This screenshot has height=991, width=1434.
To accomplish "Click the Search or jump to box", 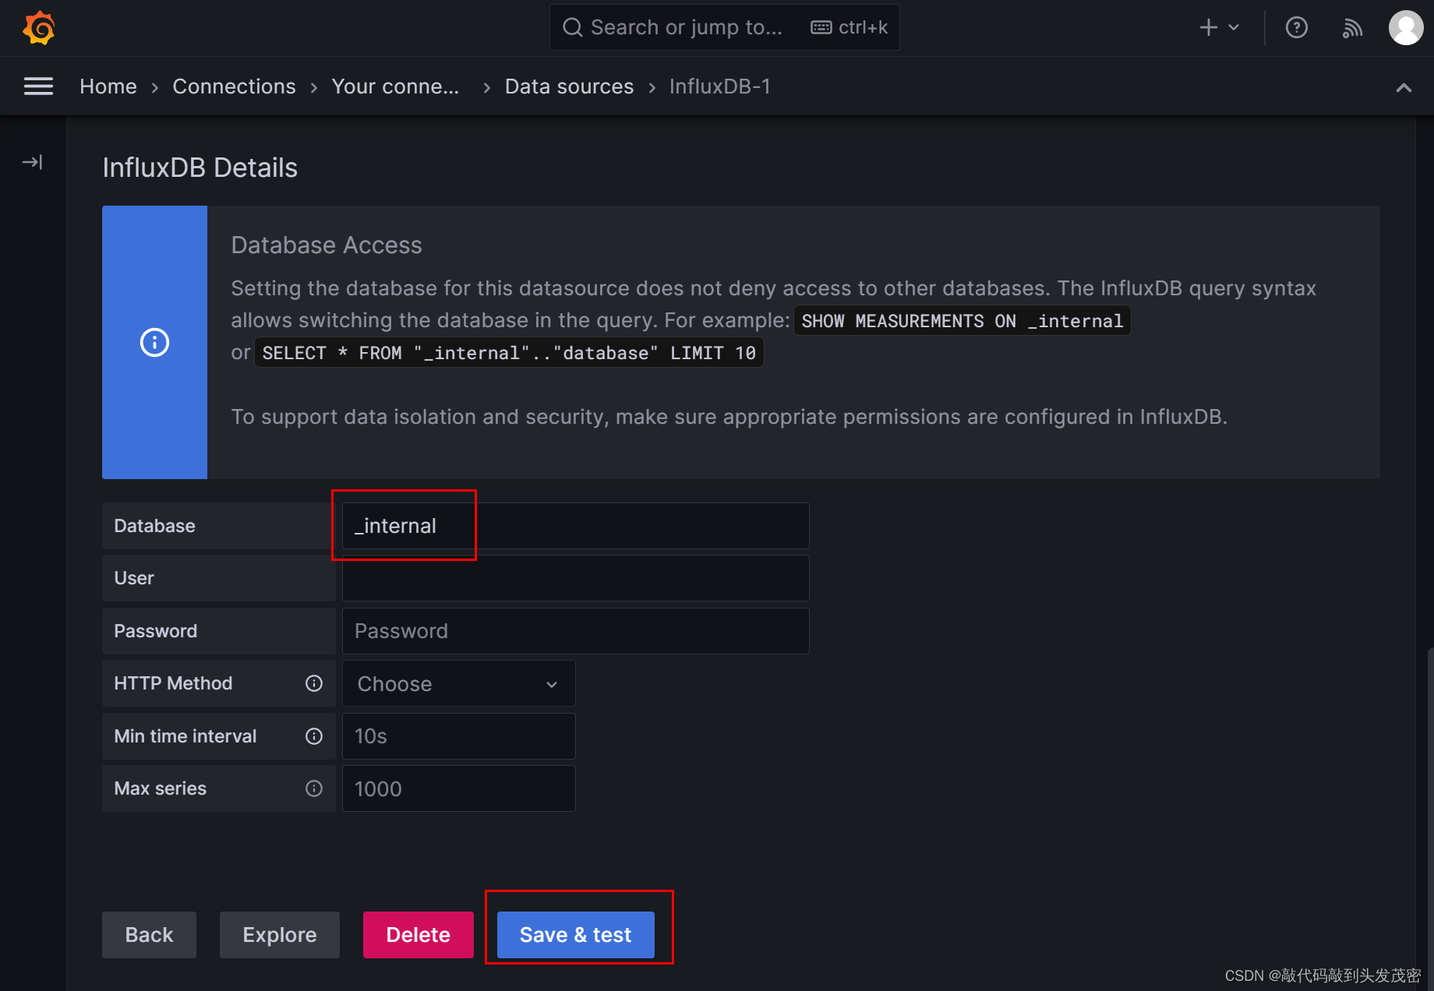I will 724,28.
